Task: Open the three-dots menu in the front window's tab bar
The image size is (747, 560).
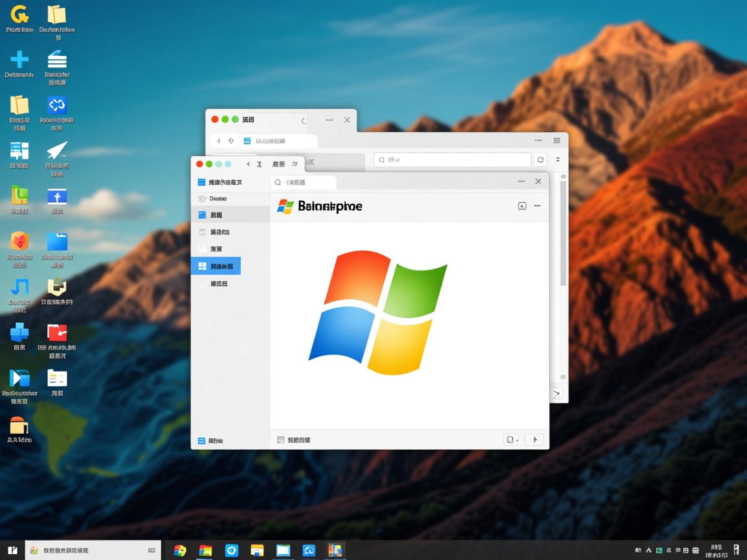Action: tap(521, 181)
